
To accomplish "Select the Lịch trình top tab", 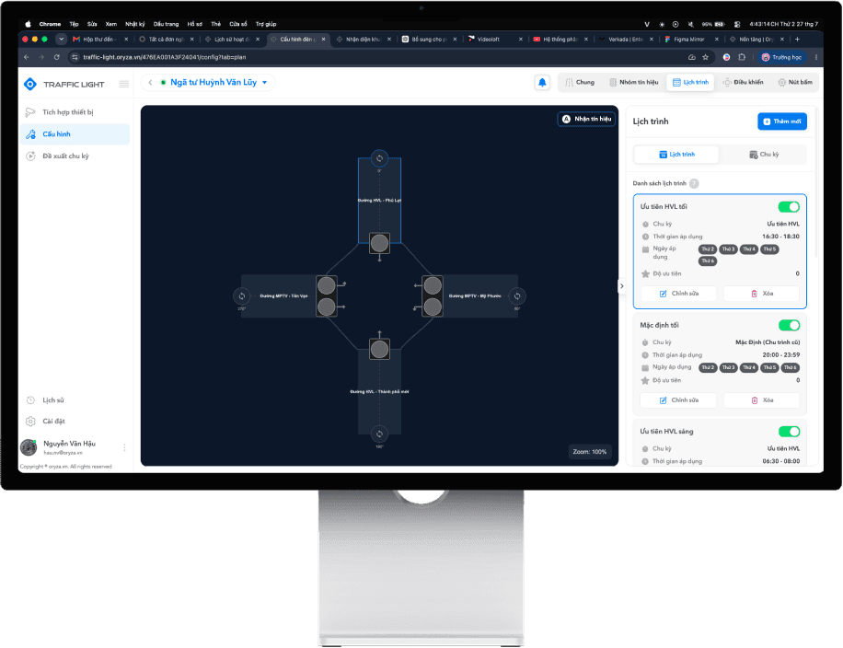I will 691,82.
